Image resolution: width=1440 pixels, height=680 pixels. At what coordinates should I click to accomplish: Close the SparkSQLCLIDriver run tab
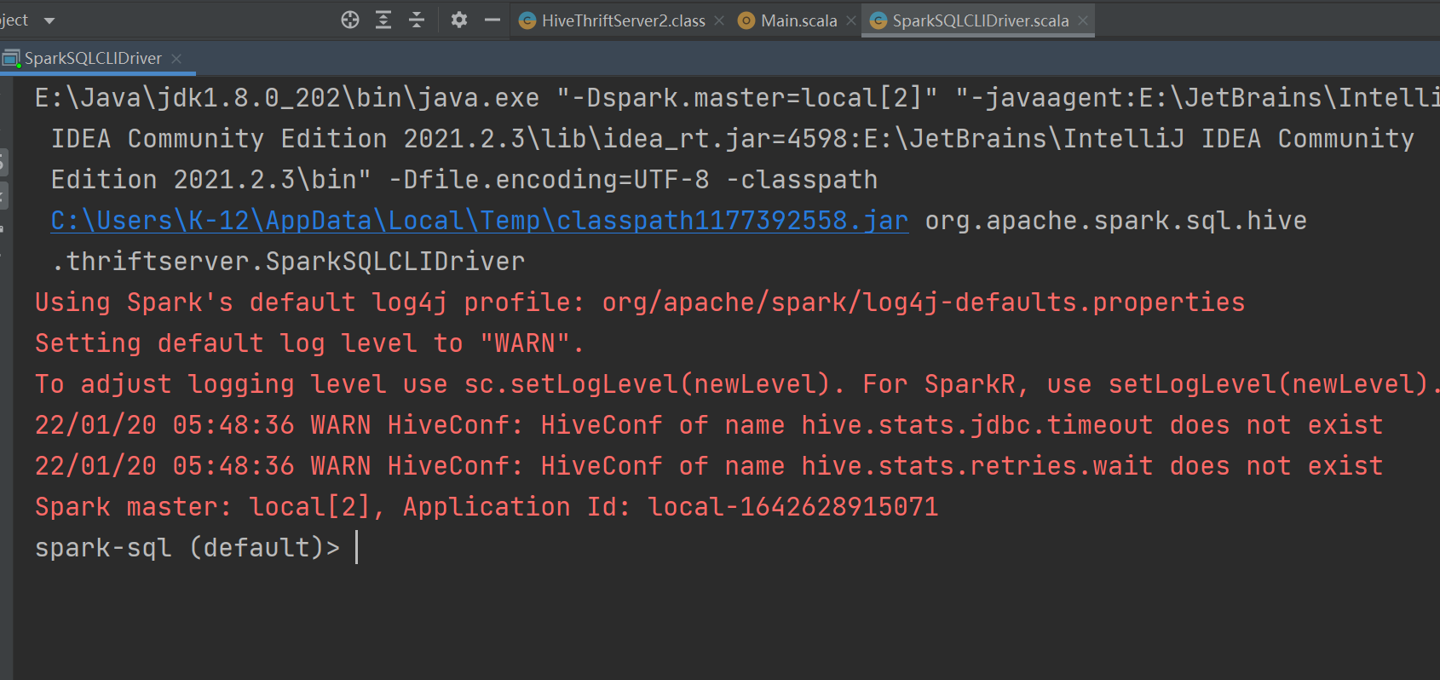(176, 58)
